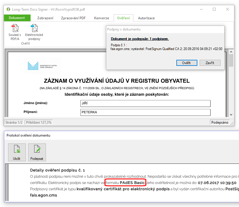Click the Stránka 1/2 status bar entry

pyautogui.click(x=14, y=122)
